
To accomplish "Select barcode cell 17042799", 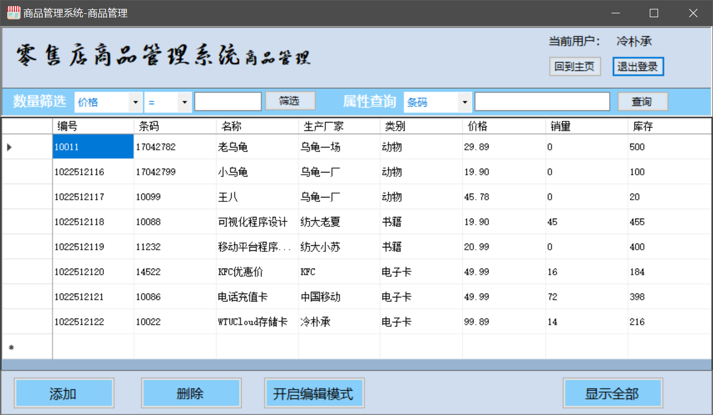I will click(175, 172).
